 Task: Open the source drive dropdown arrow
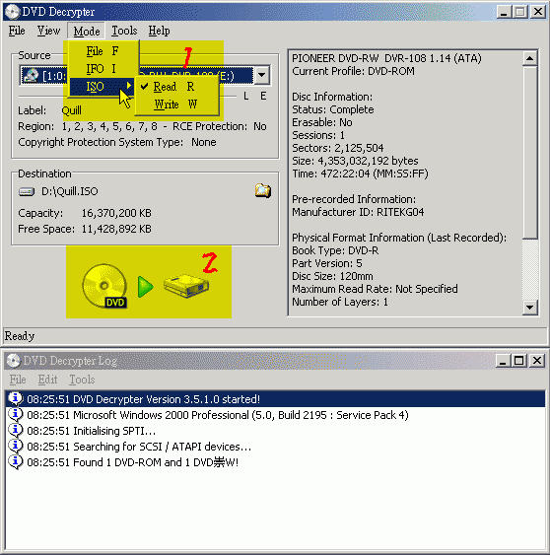pos(262,75)
